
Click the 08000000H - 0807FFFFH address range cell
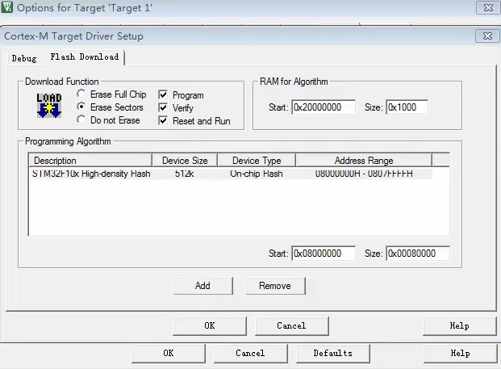click(x=364, y=174)
